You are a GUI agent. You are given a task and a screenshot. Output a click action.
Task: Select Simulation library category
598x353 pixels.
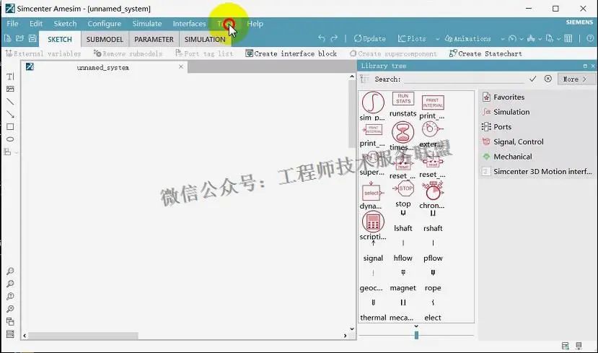(x=511, y=112)
